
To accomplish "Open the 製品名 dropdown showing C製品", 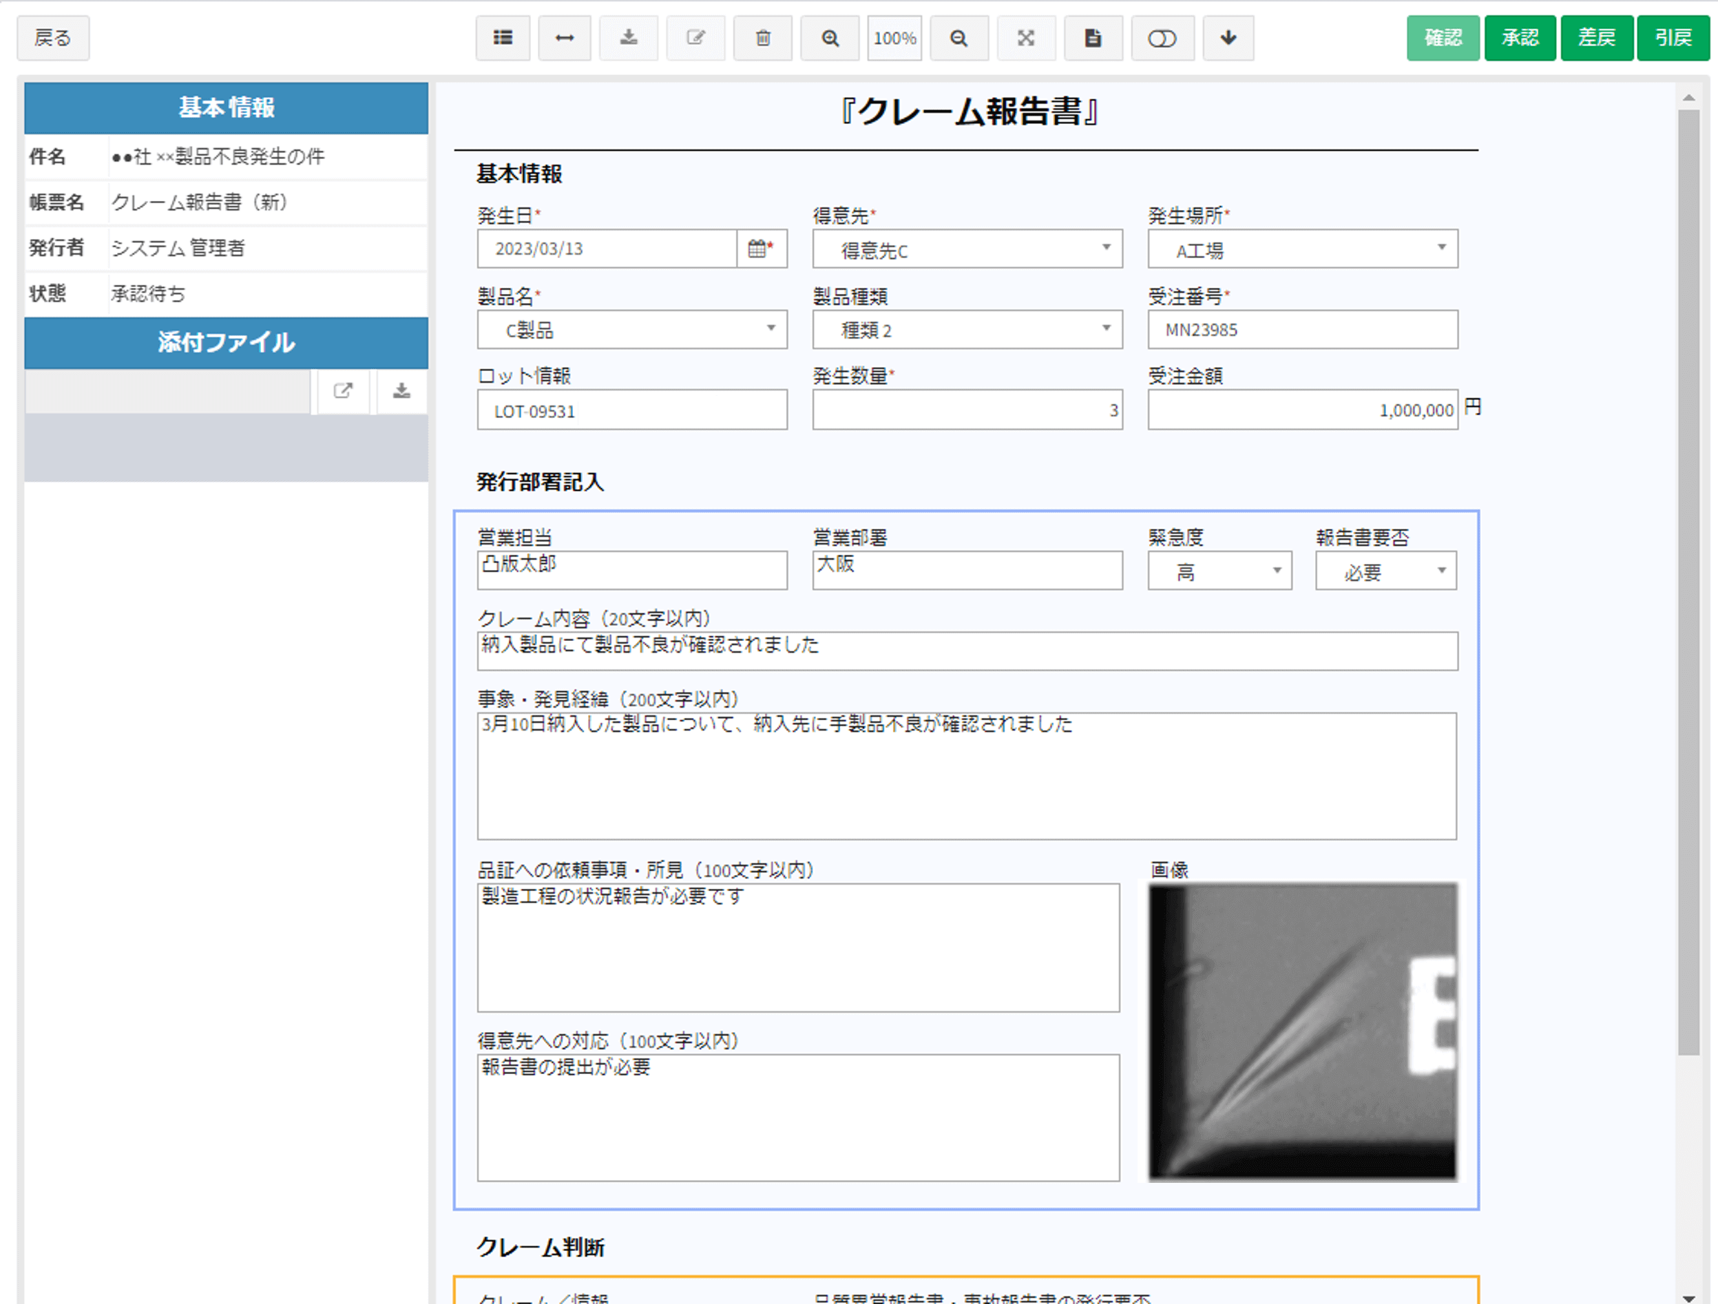I will pyautogui.click(x=631, y=329).
